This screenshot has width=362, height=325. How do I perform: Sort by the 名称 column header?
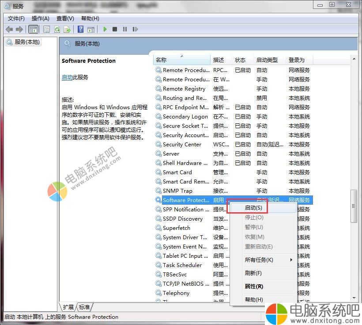pos(182,60)
